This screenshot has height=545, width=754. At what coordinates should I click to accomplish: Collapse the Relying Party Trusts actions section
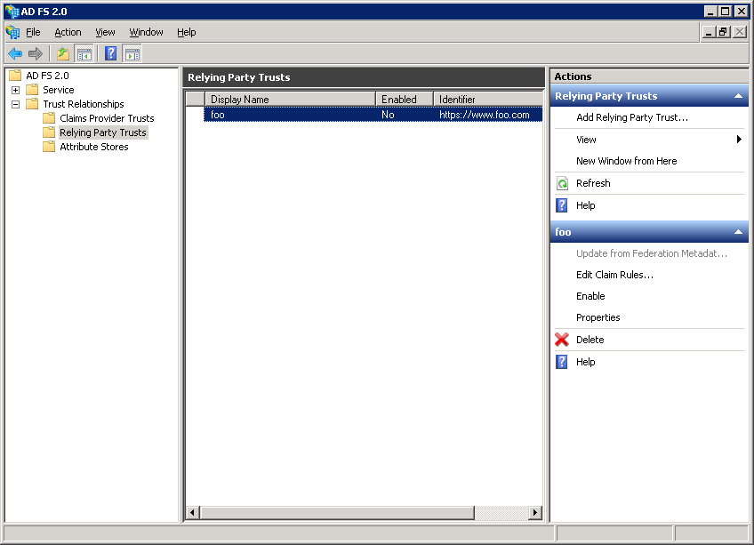click(x=737, y=96)
